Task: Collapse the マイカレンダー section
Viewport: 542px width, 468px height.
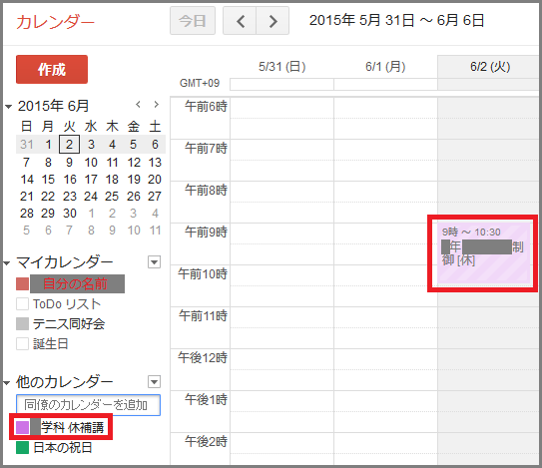Action: pyautogui.click(x=7, y=263)
